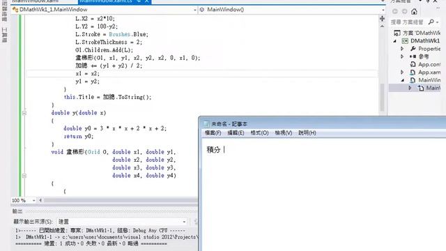Collapse the DMathWk1 project node

(x=395, y=41)
